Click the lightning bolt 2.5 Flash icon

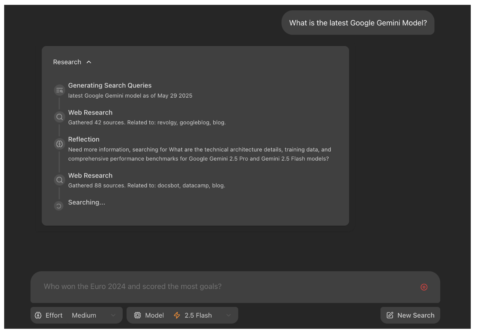click(177, 315)
